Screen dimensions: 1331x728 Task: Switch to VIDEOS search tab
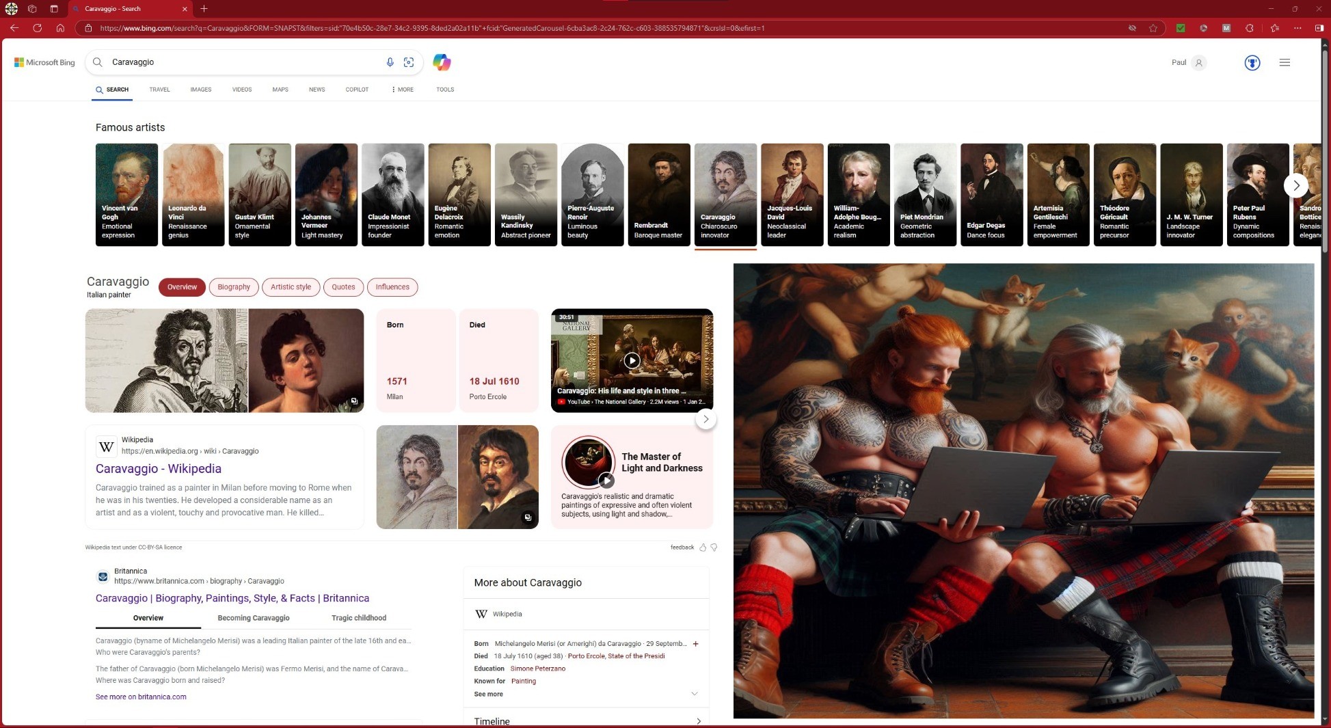pos(242,90)
